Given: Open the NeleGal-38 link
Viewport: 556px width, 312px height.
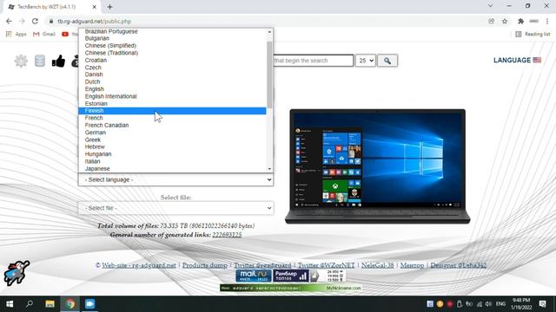Looking at the screenshot, I should coord(378,265).
